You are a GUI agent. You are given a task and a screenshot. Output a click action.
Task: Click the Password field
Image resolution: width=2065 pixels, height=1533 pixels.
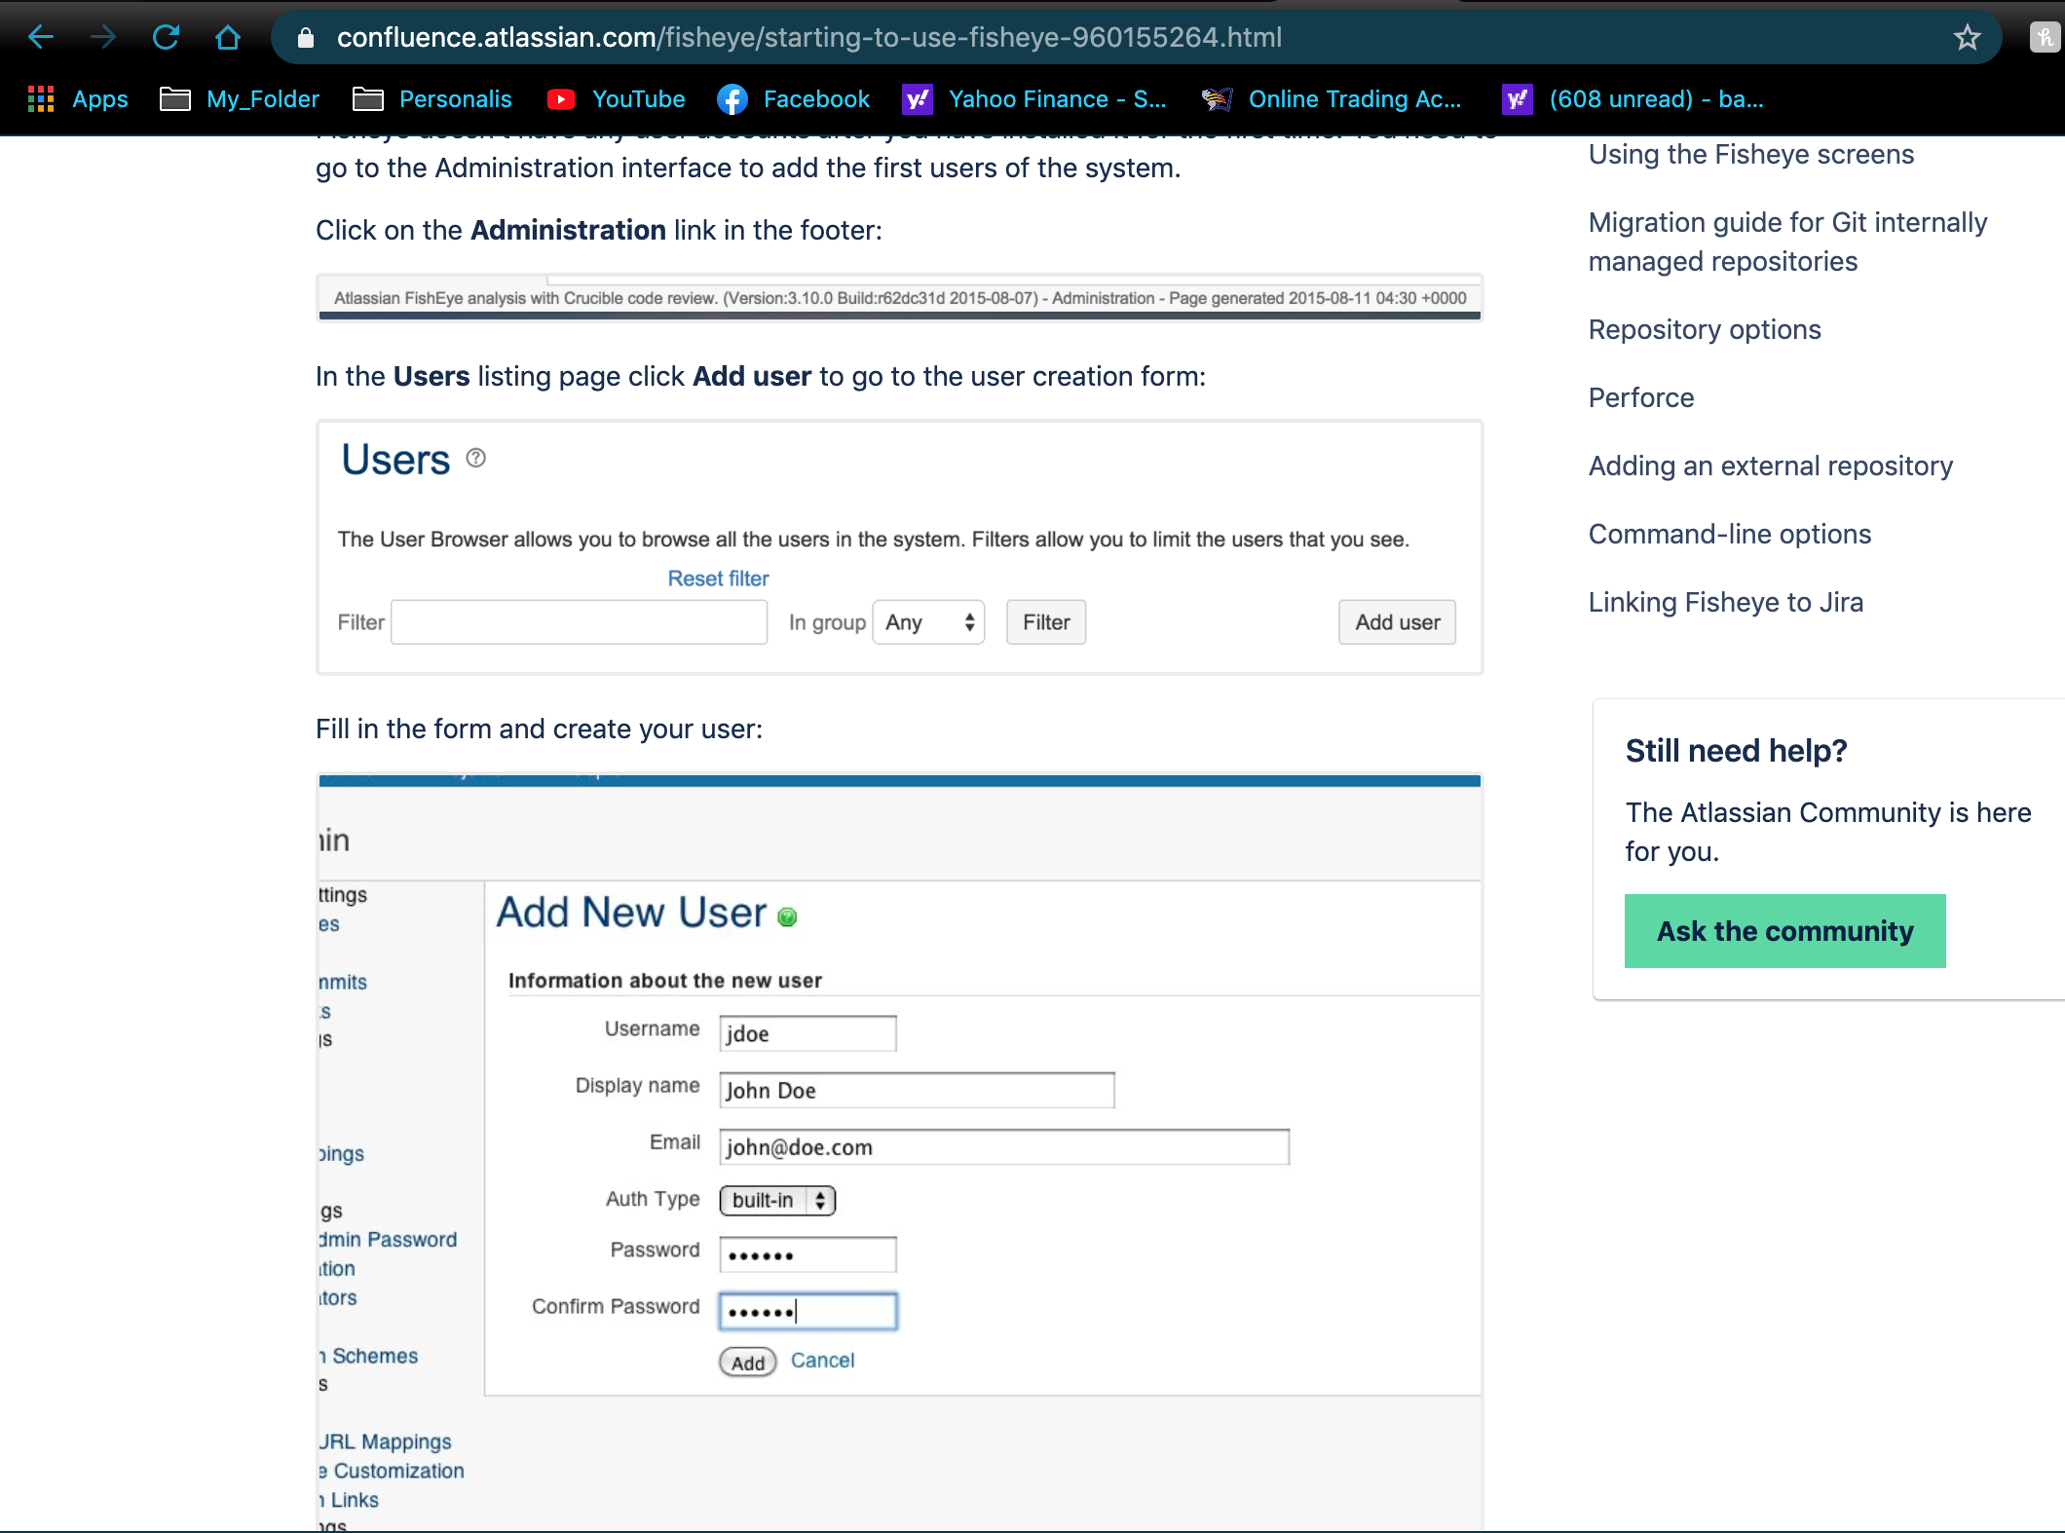[x=807, y=1254]
